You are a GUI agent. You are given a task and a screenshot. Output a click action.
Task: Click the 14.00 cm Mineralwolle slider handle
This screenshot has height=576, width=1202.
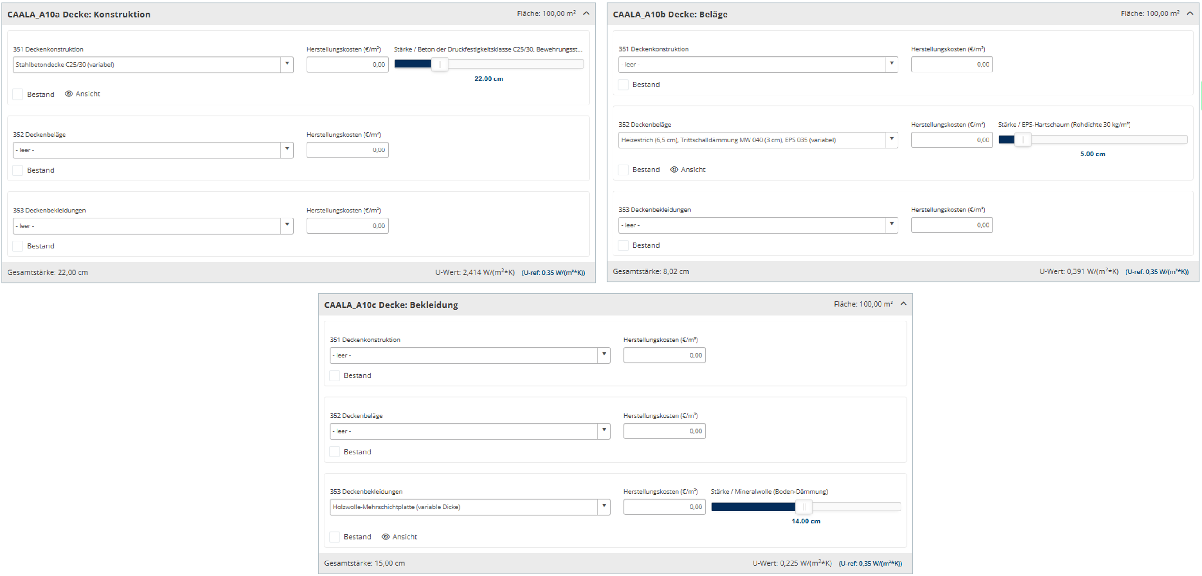tap(804, 507)
